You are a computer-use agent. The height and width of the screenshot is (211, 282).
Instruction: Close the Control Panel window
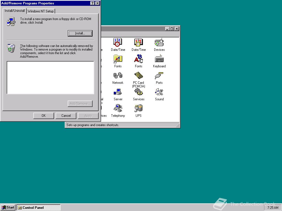(177, 29)
